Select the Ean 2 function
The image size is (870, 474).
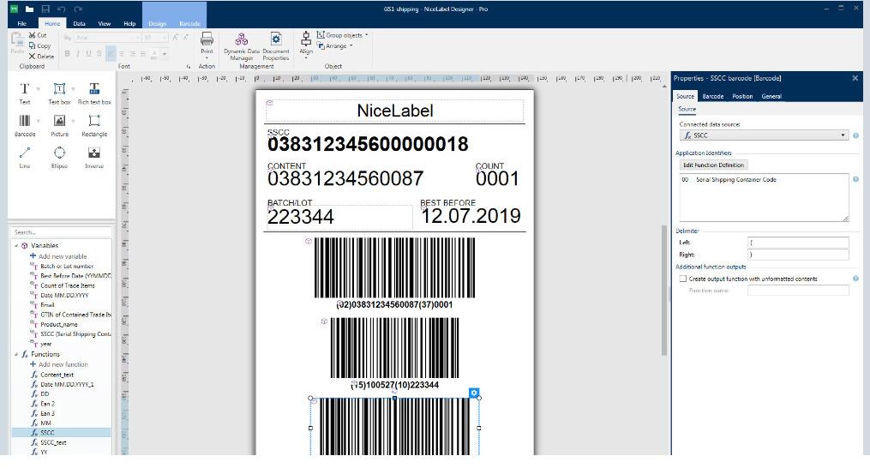pos(48,404)
